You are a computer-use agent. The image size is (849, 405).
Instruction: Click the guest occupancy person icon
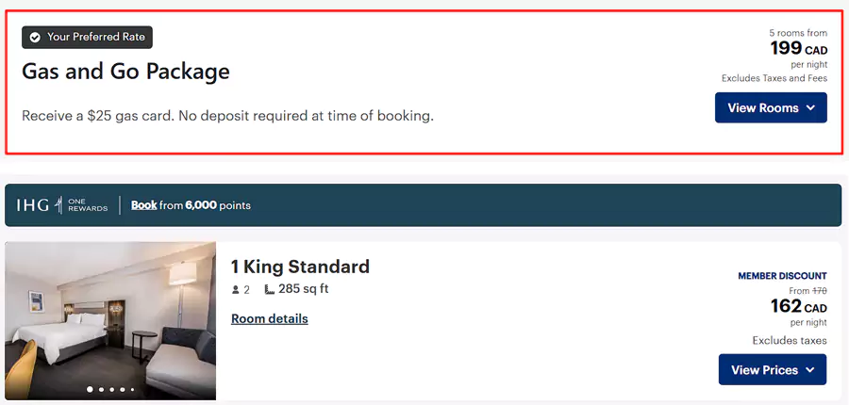236,290
